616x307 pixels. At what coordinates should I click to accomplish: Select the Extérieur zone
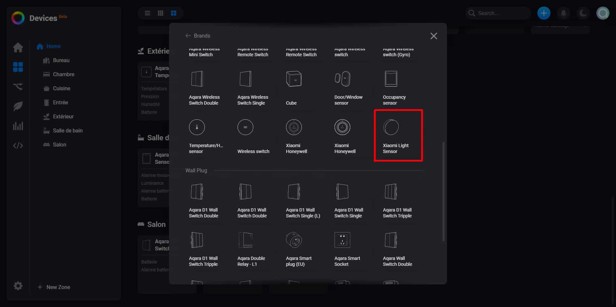pos(58,117)
